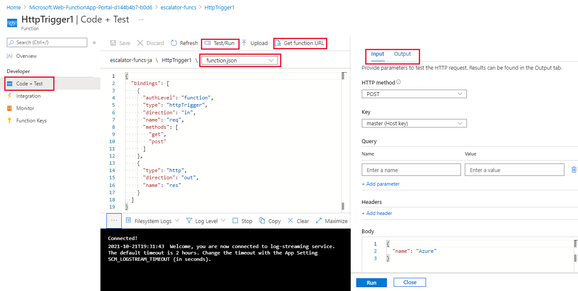Refresh the function code view

184,43
